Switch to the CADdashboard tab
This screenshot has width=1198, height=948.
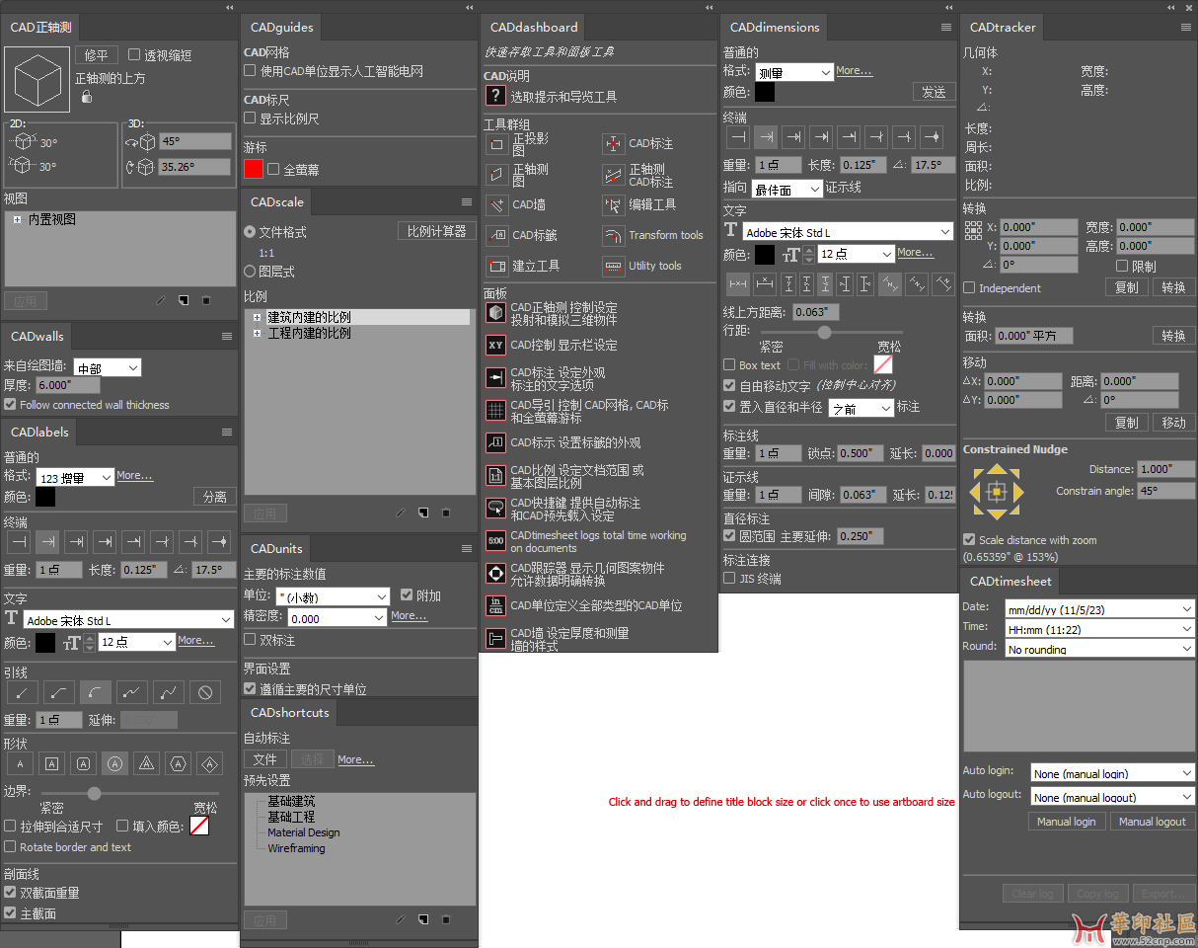pyautogui.click(x=532, y=28)
